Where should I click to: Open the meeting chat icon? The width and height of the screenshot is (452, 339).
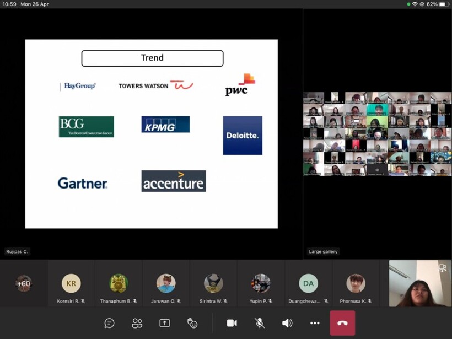[109, 323]
